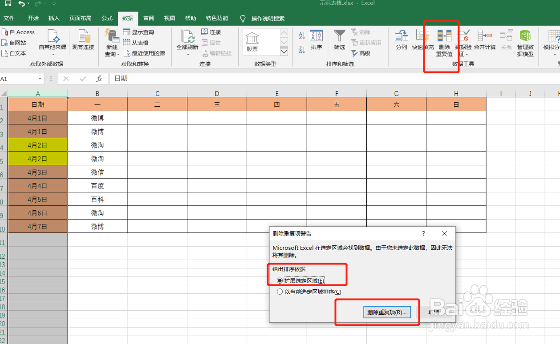Open the 文件 menu

(x=10, y=18)
